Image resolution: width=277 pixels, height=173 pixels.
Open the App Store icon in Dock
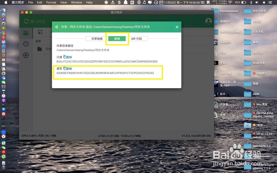point(4,109)
